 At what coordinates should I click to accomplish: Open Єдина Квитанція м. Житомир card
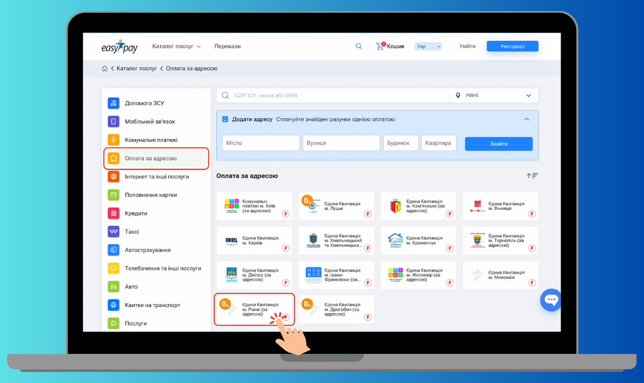coord(418,275)
